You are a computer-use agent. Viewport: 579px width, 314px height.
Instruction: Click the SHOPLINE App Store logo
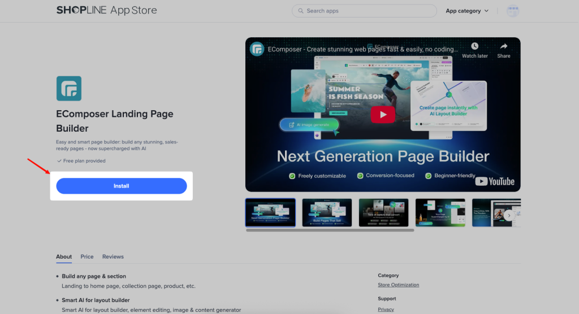click(106, 10)
